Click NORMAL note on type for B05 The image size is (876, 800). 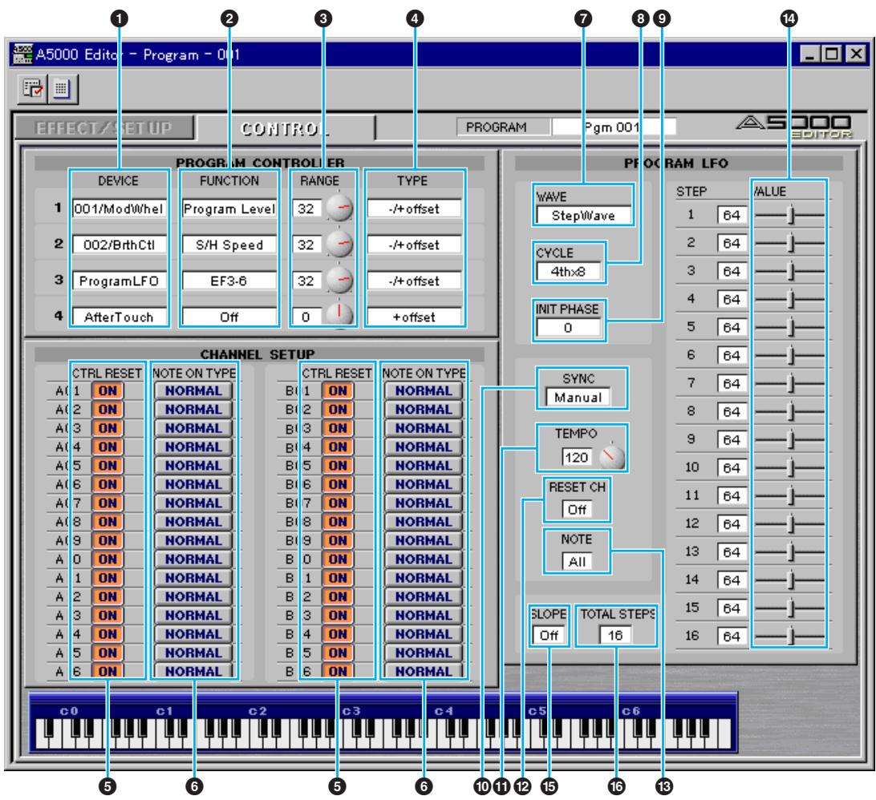coord(424,466)
